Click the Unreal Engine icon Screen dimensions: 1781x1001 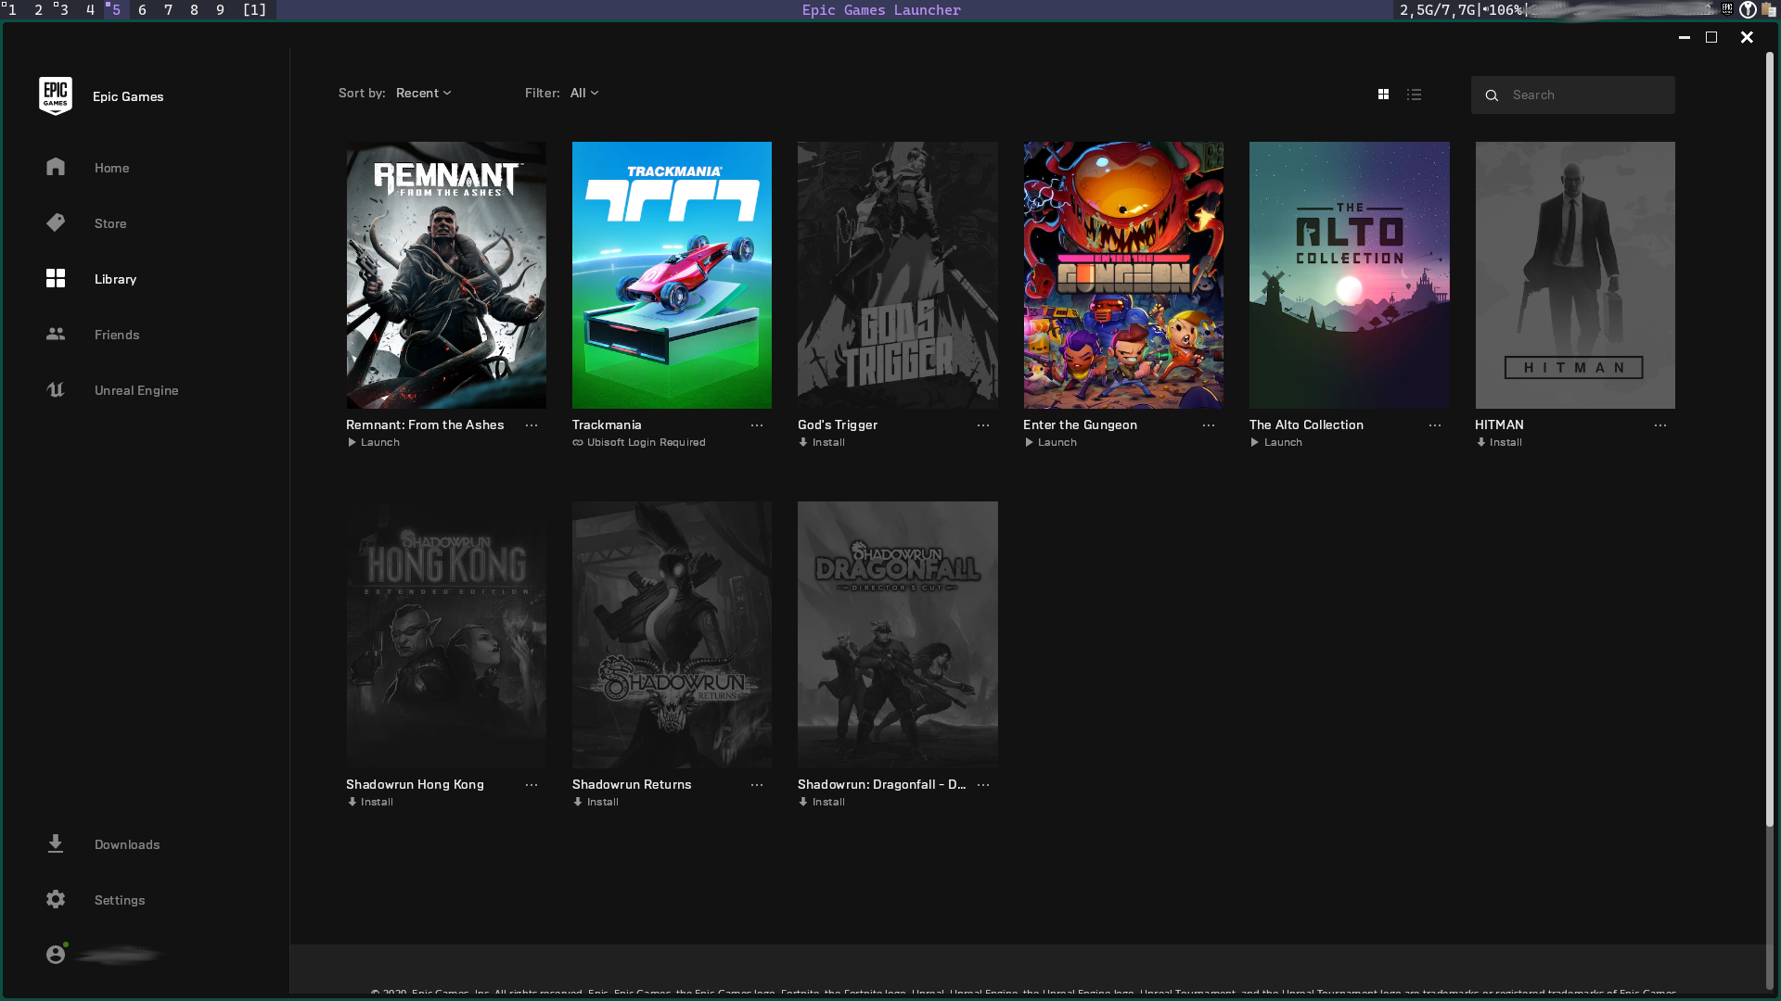click(x=55, y=388)
